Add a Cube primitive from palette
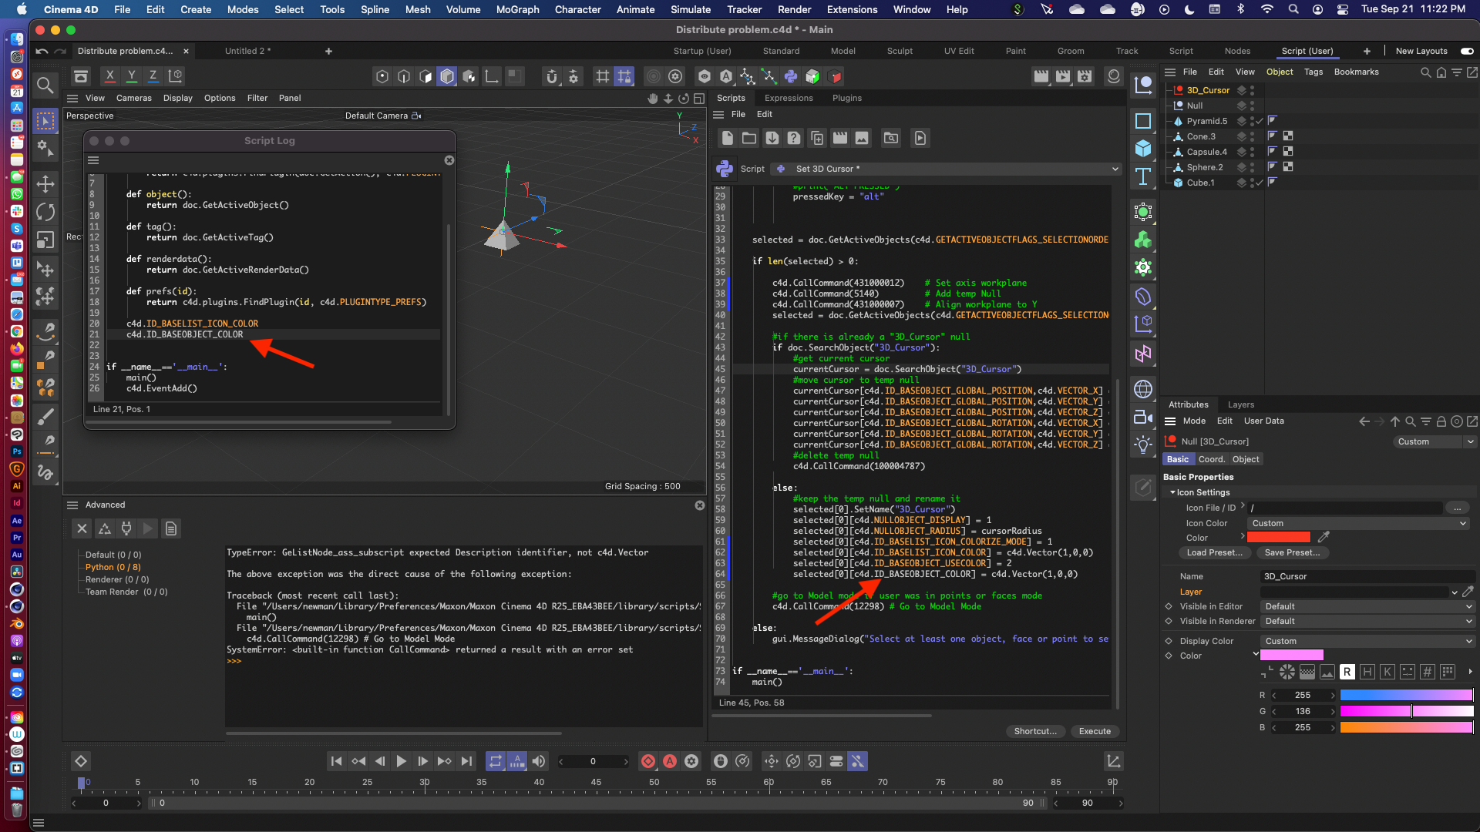This screenshot has height=832, width=1480. click(x=1143, y=149)
